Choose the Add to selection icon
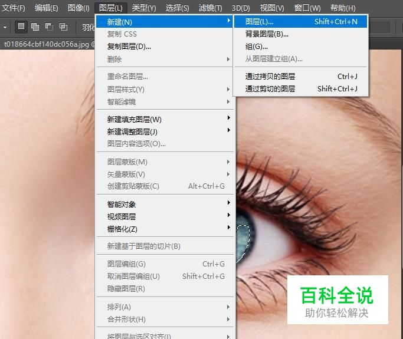The height and width of the screenshot is (339, 403). click(x=35, y=27)
